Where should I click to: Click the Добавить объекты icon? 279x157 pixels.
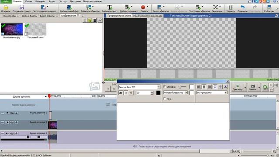[88, 7]
